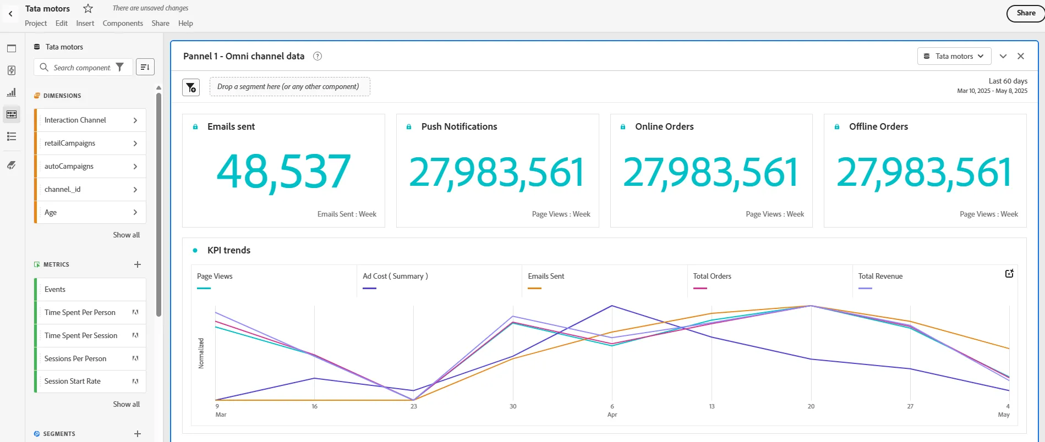Click the favorite star next to Tata motors
The height and width of the screenshot is (442, 1045).
pos(88,9)
